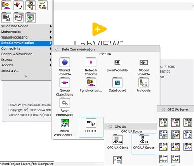Open the Connectivity menu item
This screenshot has height=166, width=194.
[x=26, y=48]
